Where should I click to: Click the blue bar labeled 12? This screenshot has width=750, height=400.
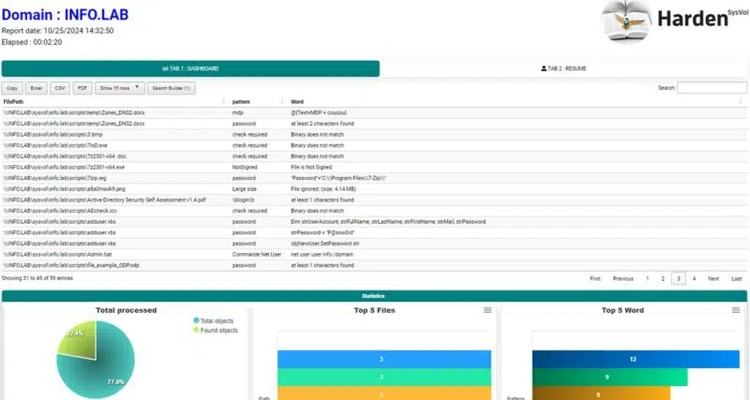[x=636, y=359]
